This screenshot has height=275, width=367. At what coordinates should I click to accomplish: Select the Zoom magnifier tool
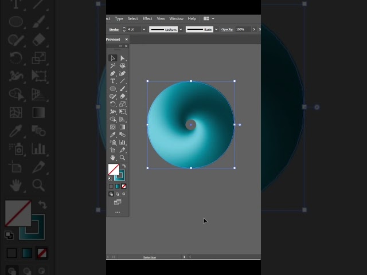click(122, 158)
